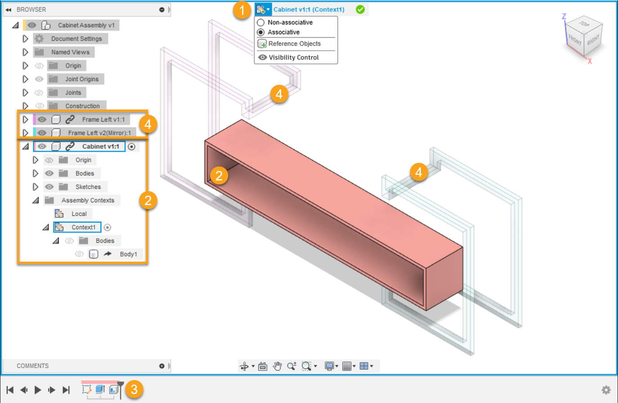This screenshot has height=403, width=618.
Task: Click the derive arrow icon beside Body1
Action: tap(108, 254)
